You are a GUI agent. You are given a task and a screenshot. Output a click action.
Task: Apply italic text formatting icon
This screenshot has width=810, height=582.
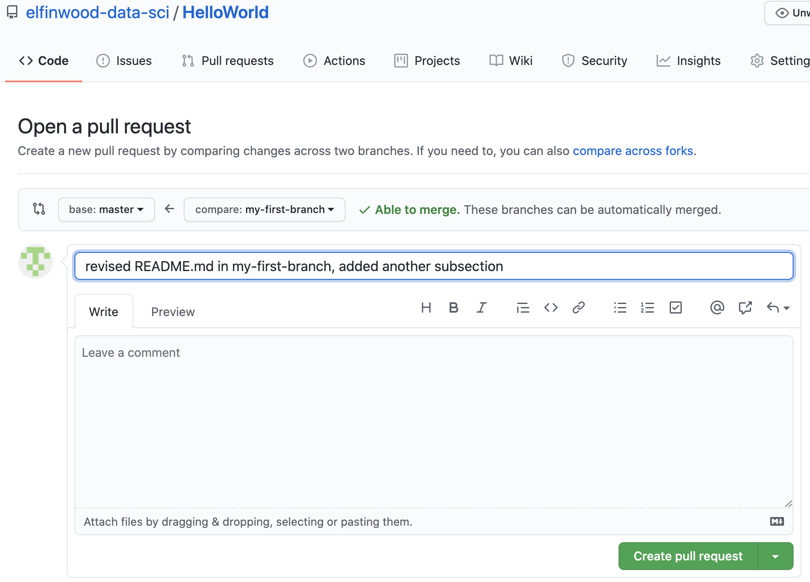[481, 308]
